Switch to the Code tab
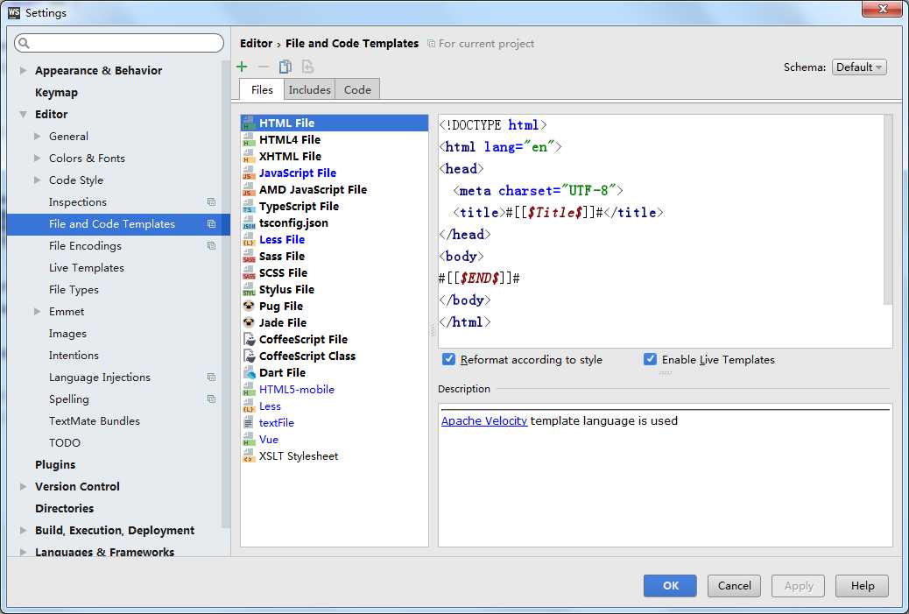 357,90
